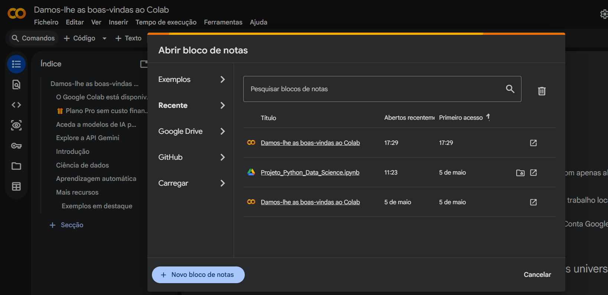
Task: Click the search magnifier icon in notebook search
Action: click(x=510, y=89)
